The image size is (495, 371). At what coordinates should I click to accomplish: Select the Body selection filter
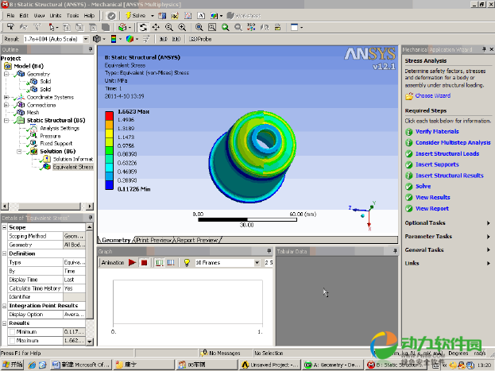point(106,28)
